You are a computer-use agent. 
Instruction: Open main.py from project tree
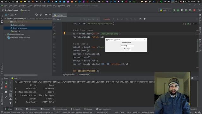click(x=16, y=31)
